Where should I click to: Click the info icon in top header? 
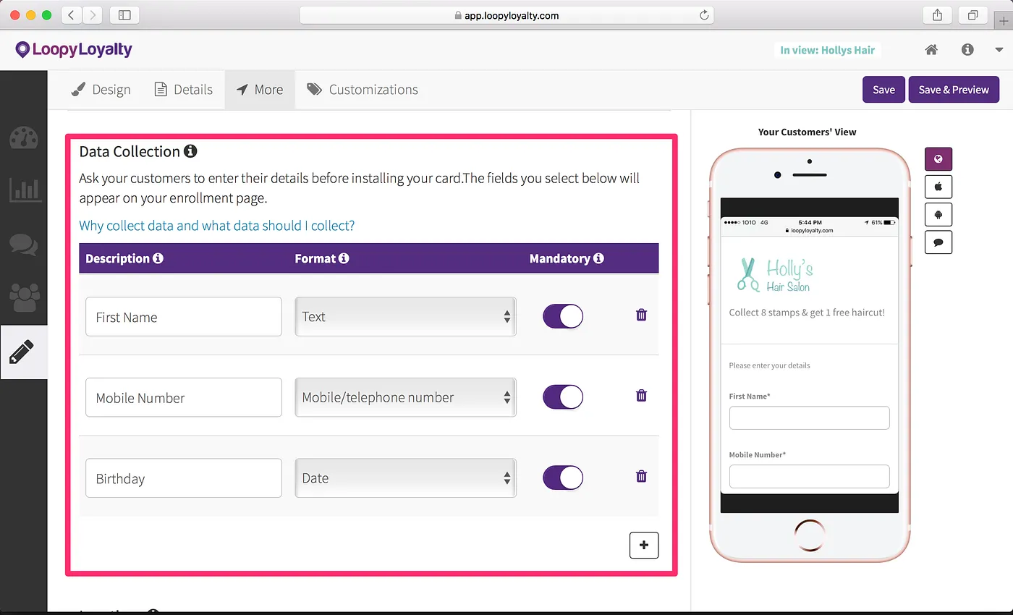tap(967, 50)
